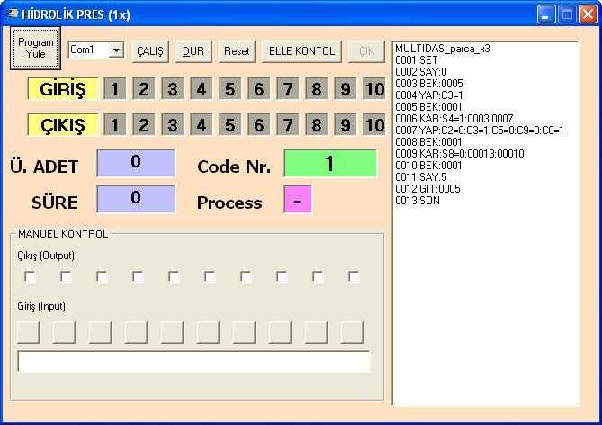The width and height of the screenshot is (602, 425).
Task: Click the pink Process status box
Action: (298, 199)
